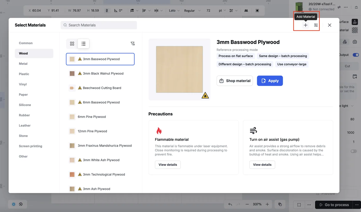This screenshot has width=361, height=212.
Task: Switch to list view of materials
Action: (x=83, y=44)
